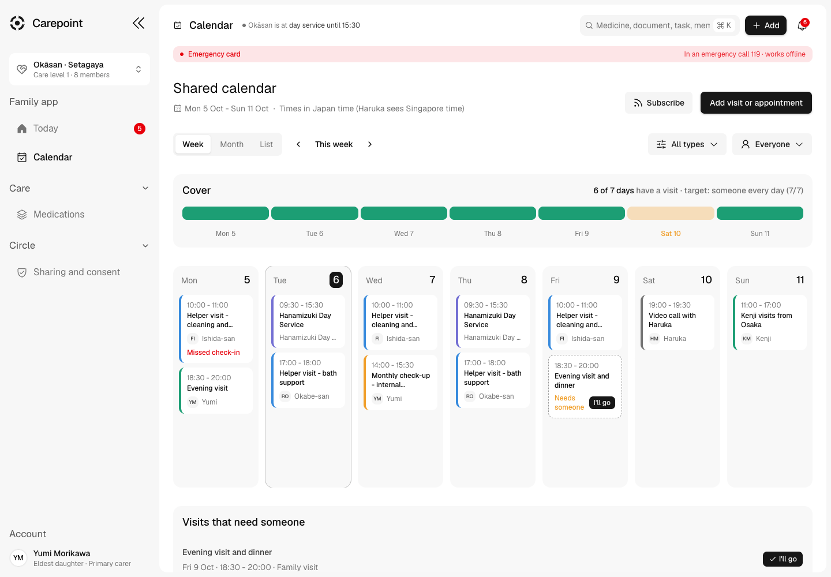Image resolution: width=831 pixels, height=577 pixels.
Task: Click RO avatar on Tuesday Okabe-san
Action: point(285,396)
